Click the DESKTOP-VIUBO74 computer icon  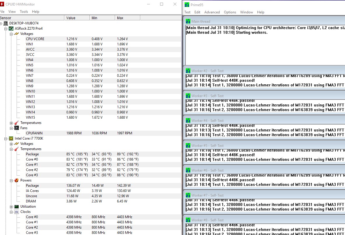(6, 23)
